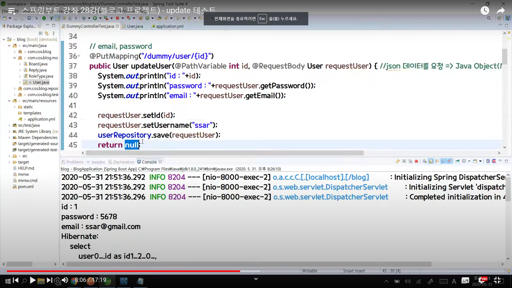Click the YouTube playlist hamburger icon

pyautogui.click(x=11, y=11)
